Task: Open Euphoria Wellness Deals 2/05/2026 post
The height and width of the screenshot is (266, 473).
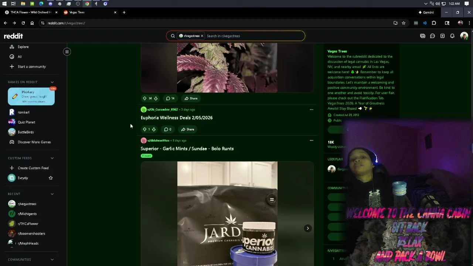Action: [x=177, y=117]
